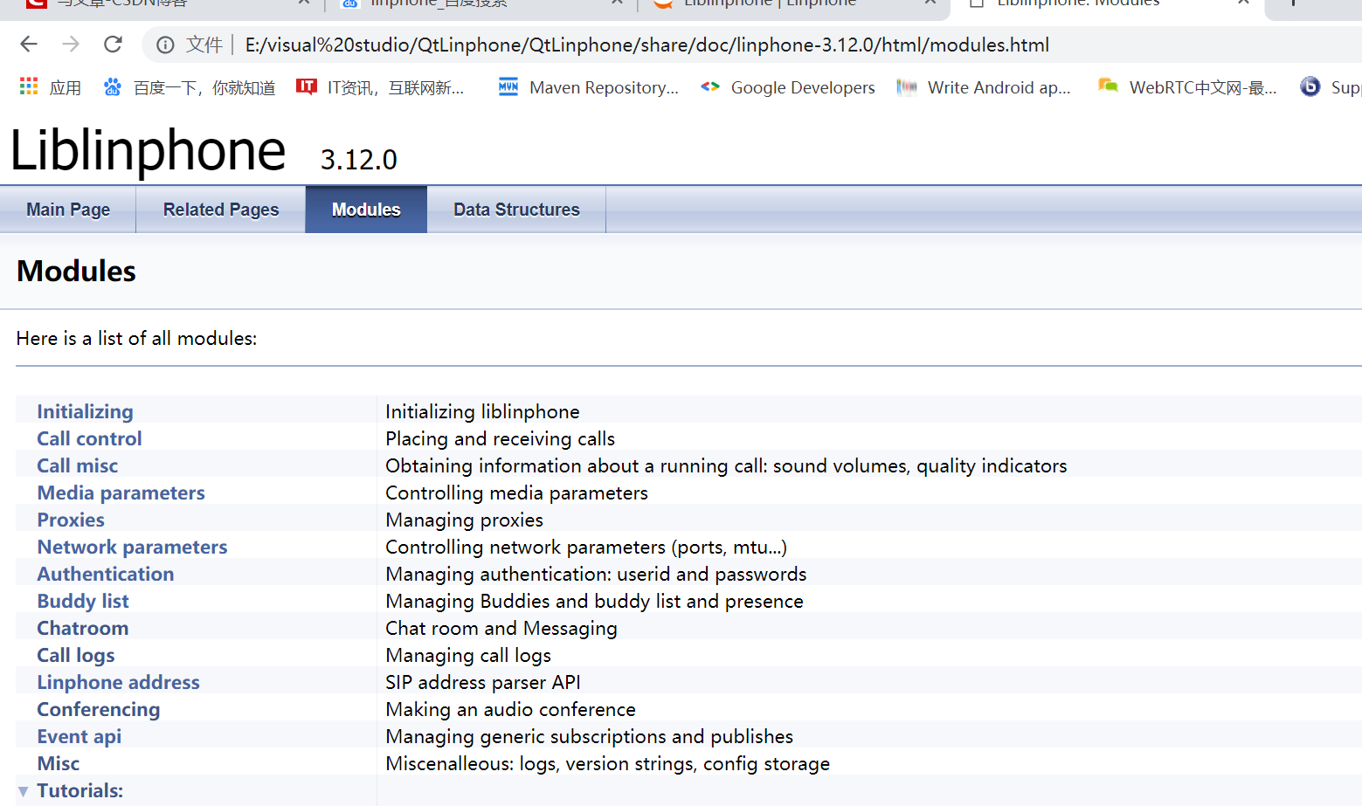Image resolution: width=1362 pixels, height=806 pixels.
Task: Open the Conferencing module link
Action: (x=98, y=709)
